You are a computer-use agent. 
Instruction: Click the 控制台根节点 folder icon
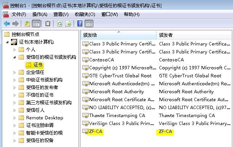tap(7, 34)
